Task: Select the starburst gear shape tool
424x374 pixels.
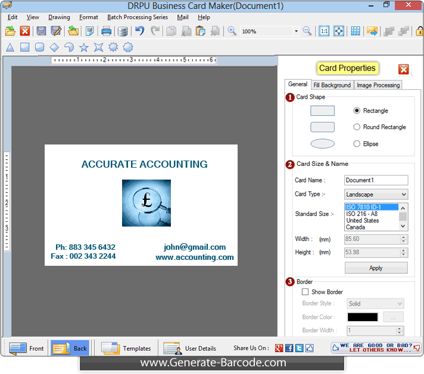Action: coord(113,47)
